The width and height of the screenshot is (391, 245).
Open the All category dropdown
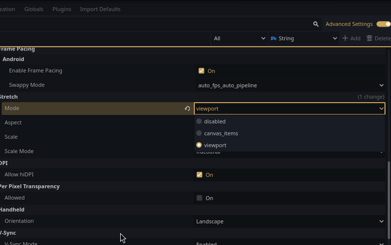click(239, 38)
